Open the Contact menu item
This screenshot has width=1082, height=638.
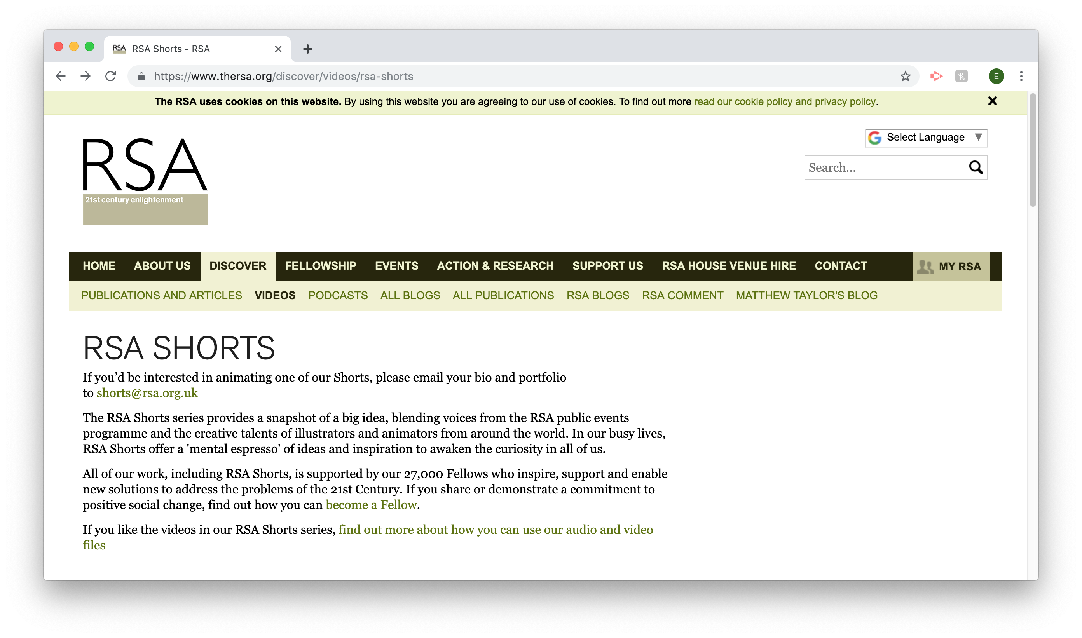coord(840,266)
